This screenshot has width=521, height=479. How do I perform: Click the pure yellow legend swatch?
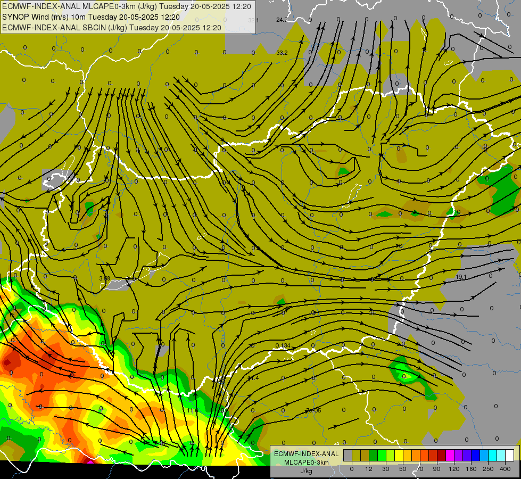click(x=399, y=455)
